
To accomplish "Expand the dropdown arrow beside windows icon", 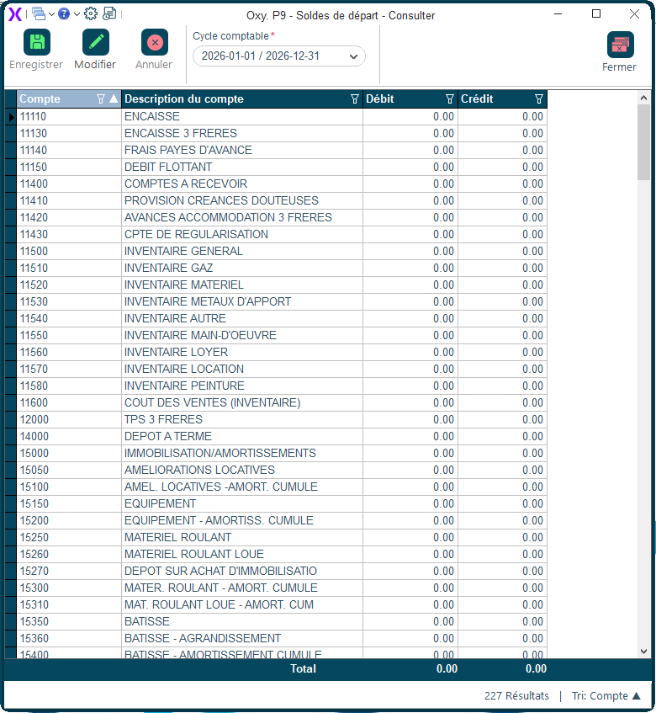I will pos(51,14).
